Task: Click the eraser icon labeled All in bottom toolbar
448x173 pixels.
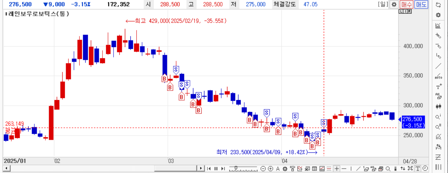Action: coord(373,168)
